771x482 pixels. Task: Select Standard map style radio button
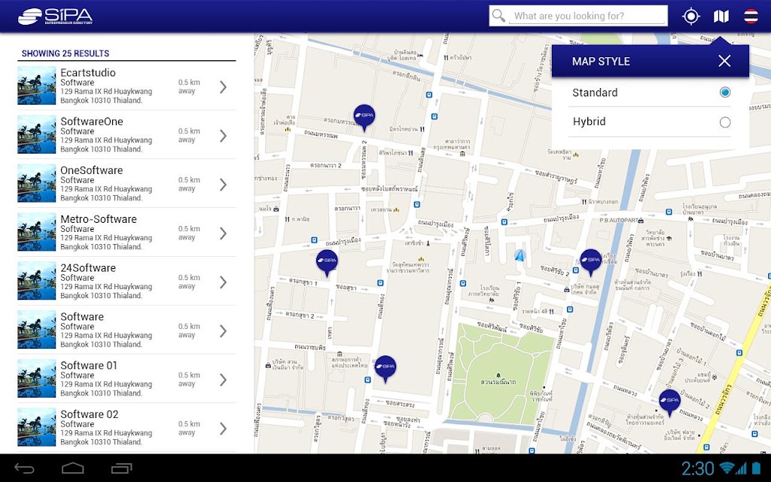[x=725, y=92]
